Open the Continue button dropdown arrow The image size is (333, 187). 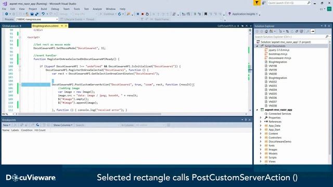116,14
